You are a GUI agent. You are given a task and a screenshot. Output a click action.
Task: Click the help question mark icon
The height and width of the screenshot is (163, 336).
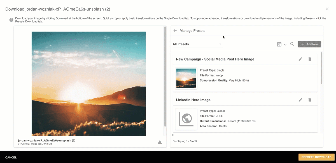[11, 20]
